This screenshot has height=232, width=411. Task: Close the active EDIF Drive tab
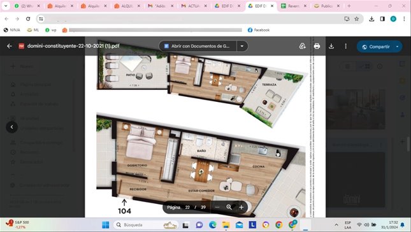point(272,6)
